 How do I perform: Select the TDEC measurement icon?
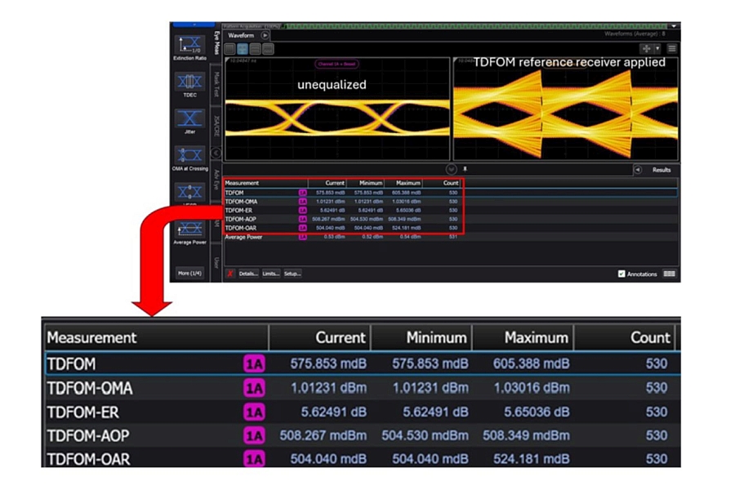pos(189,83)
